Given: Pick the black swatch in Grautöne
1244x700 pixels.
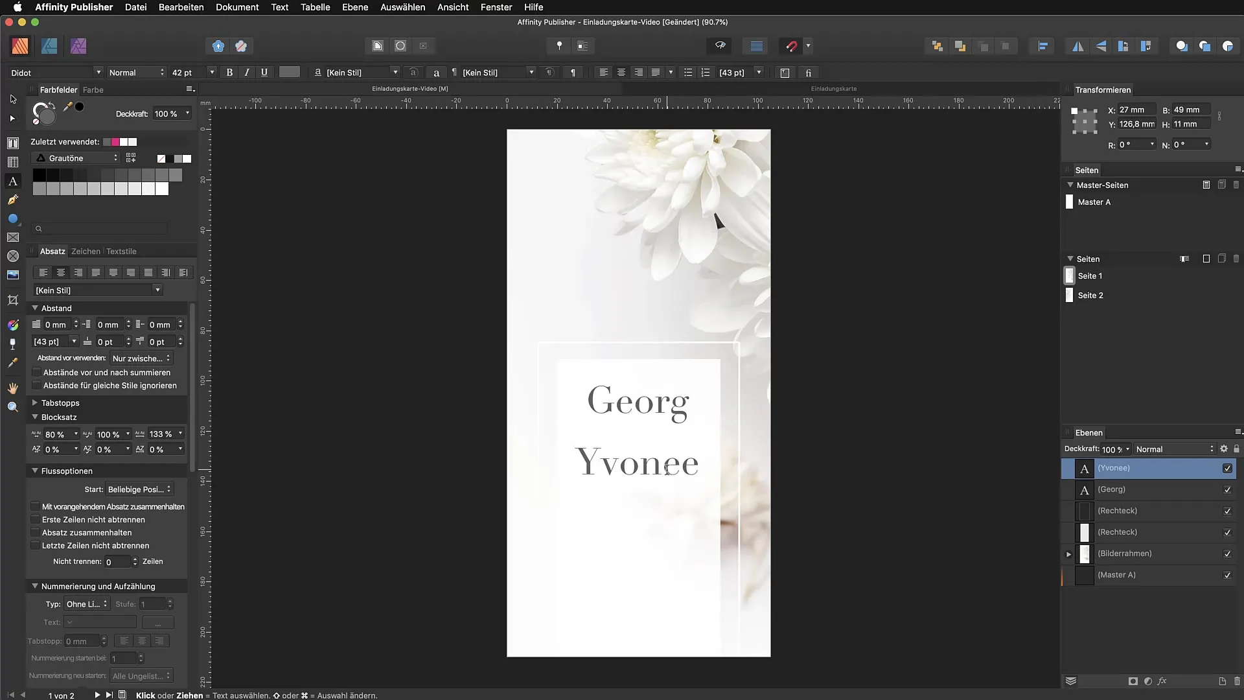Looking at the screenshot, I should pyautogui.click(x=39, y=175).
